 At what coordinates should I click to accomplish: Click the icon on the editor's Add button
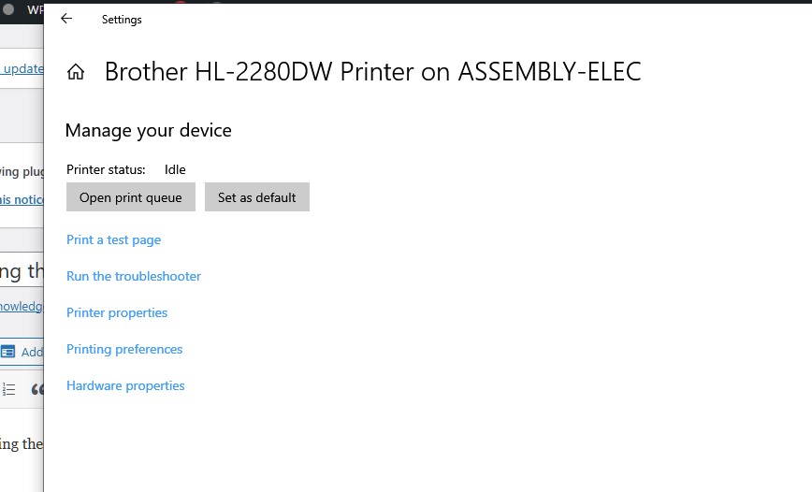click(x=8, y=352)
